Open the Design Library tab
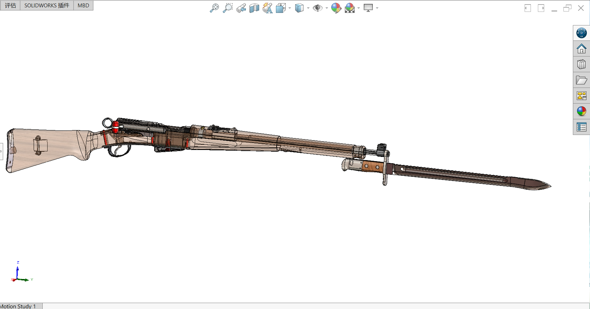Viewport: 590px width, 309px height. tap(581, 64)
